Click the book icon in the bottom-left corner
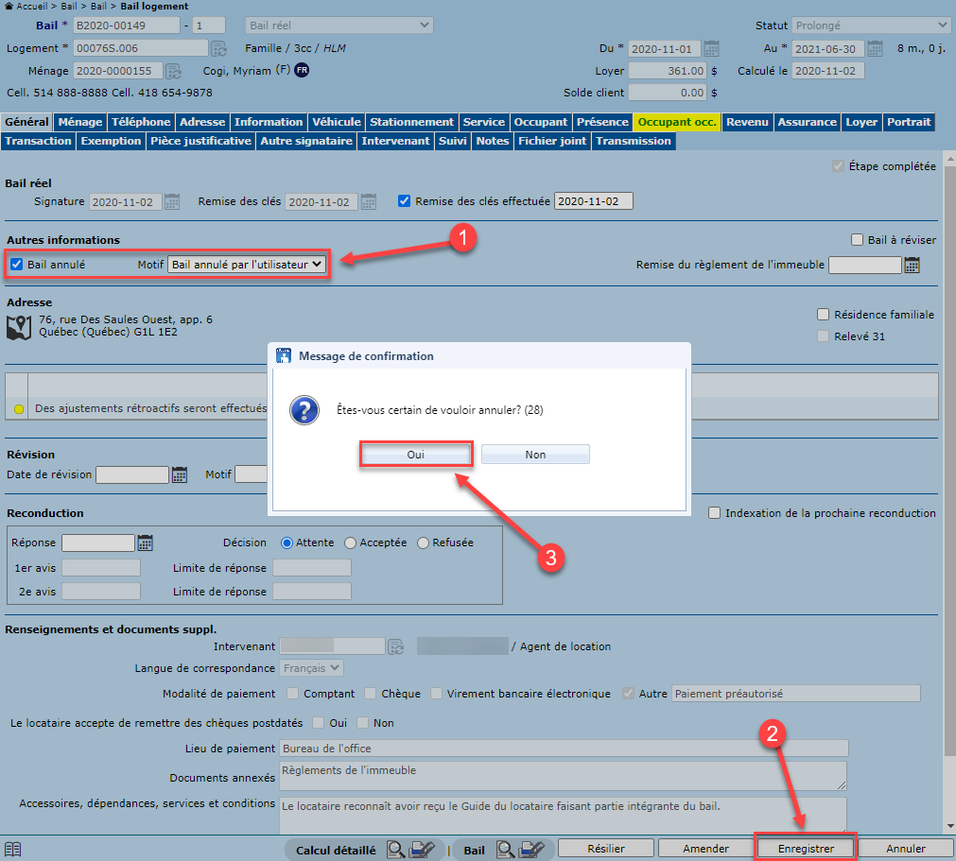Viewport: 956px width, 861px height. click(x=13, y=849)
